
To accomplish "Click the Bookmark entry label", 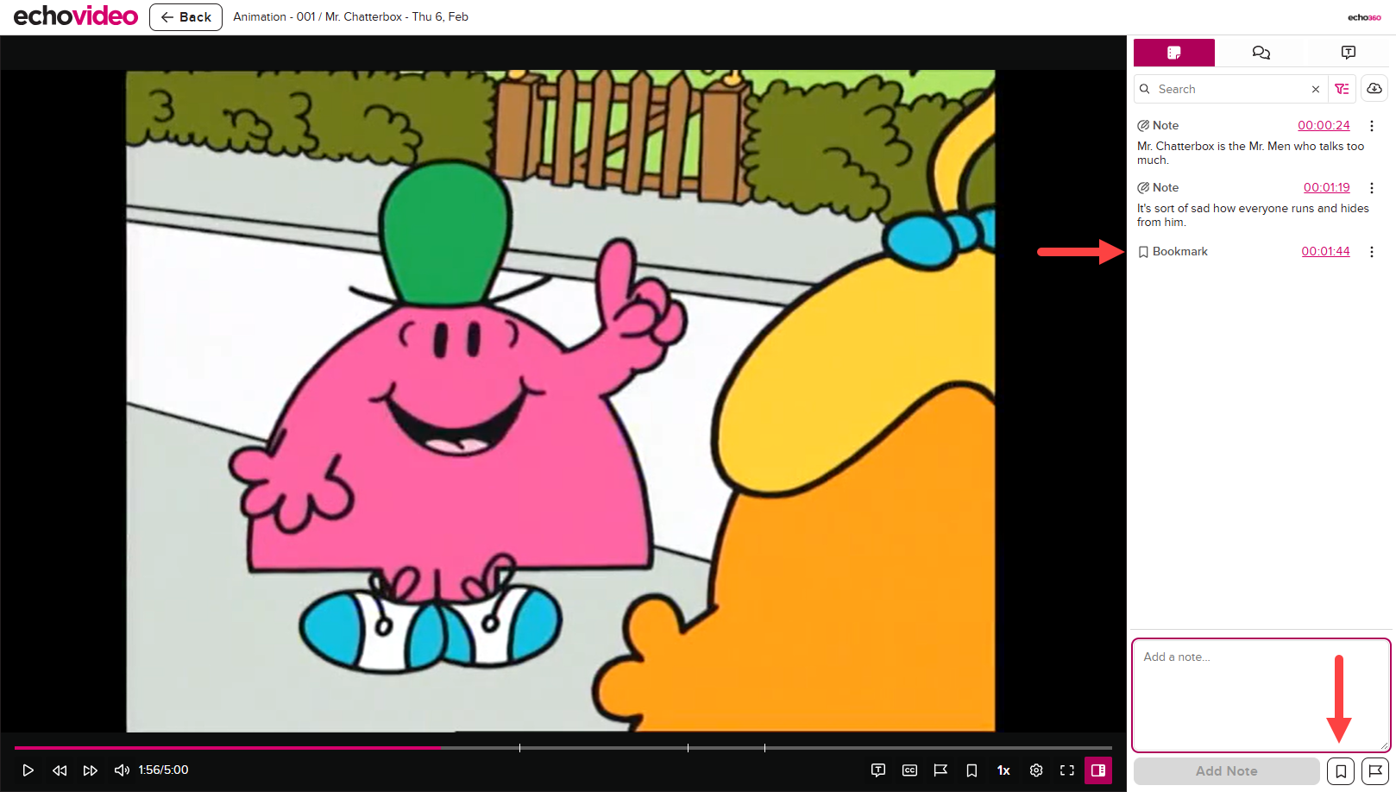I will [1179, 251].
